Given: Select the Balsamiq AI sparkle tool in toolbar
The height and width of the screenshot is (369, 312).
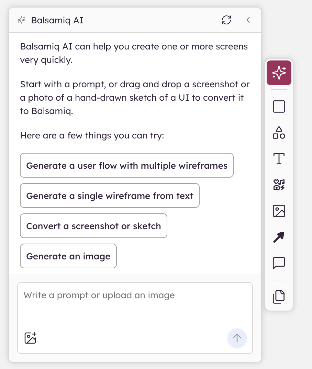Looking at the screenshot, I should pos(279,73).
